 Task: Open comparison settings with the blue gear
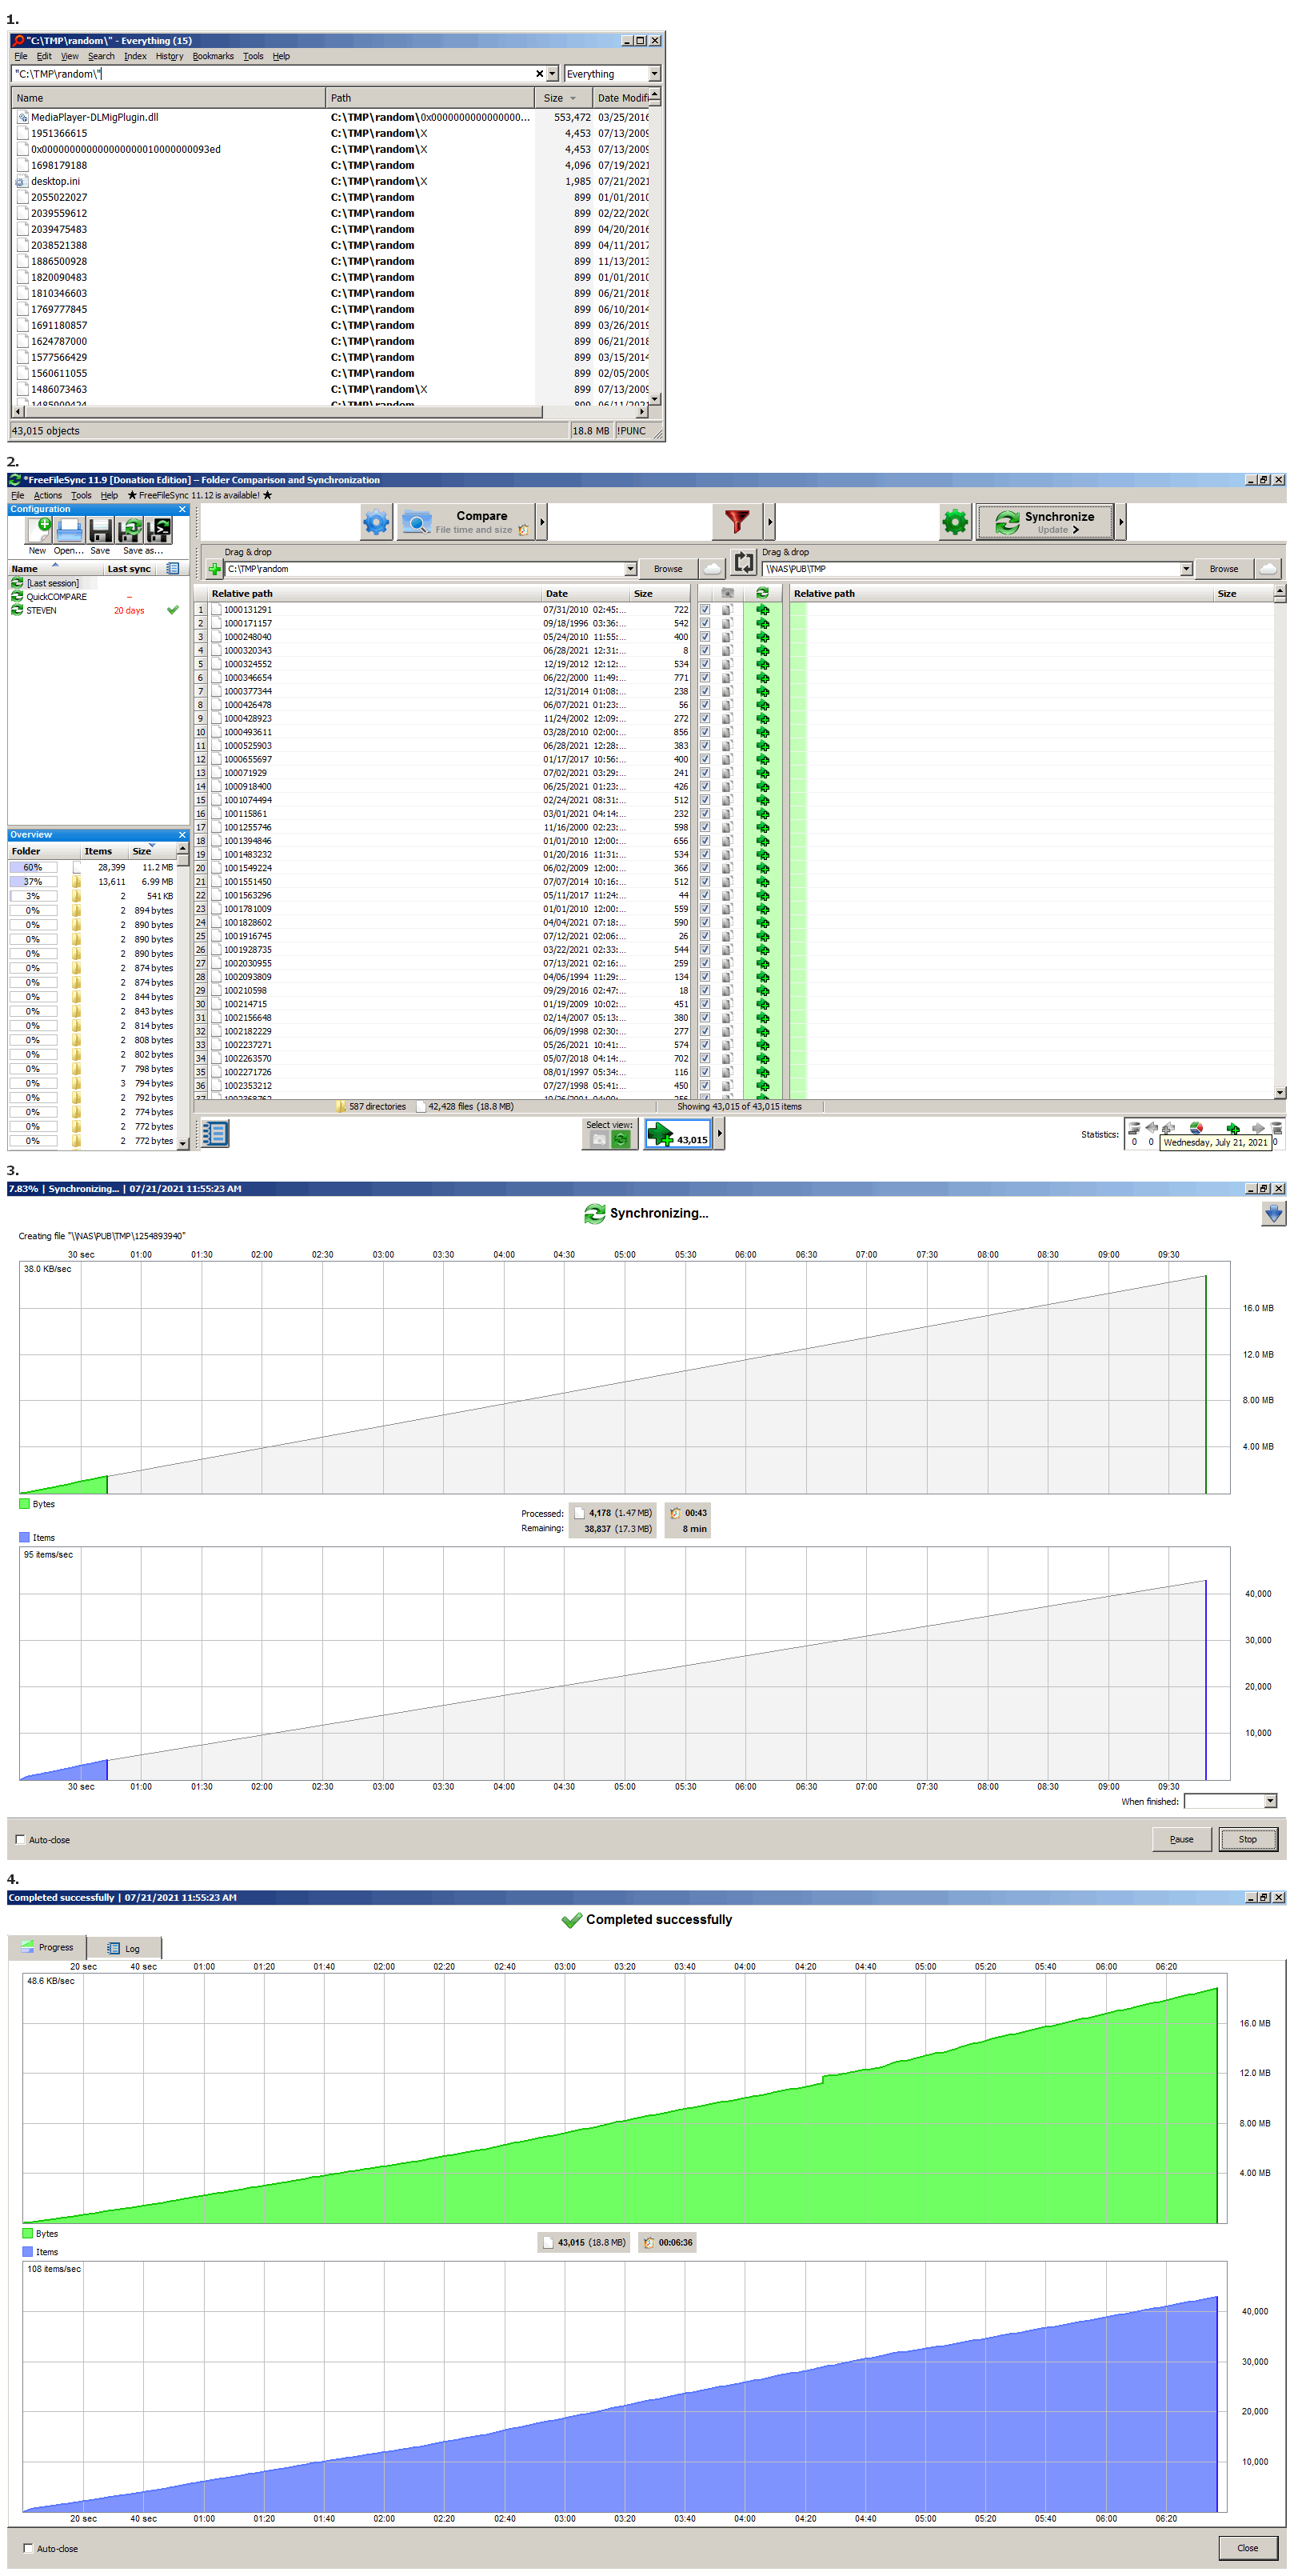376,522
